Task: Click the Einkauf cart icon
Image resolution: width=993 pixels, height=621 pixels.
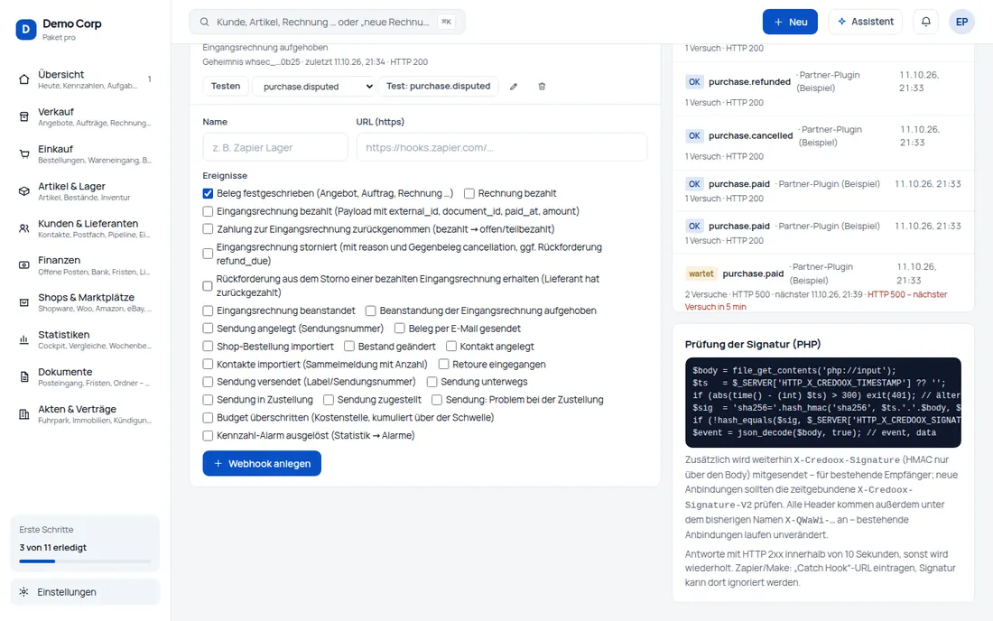Action: (x=24, y=153)
